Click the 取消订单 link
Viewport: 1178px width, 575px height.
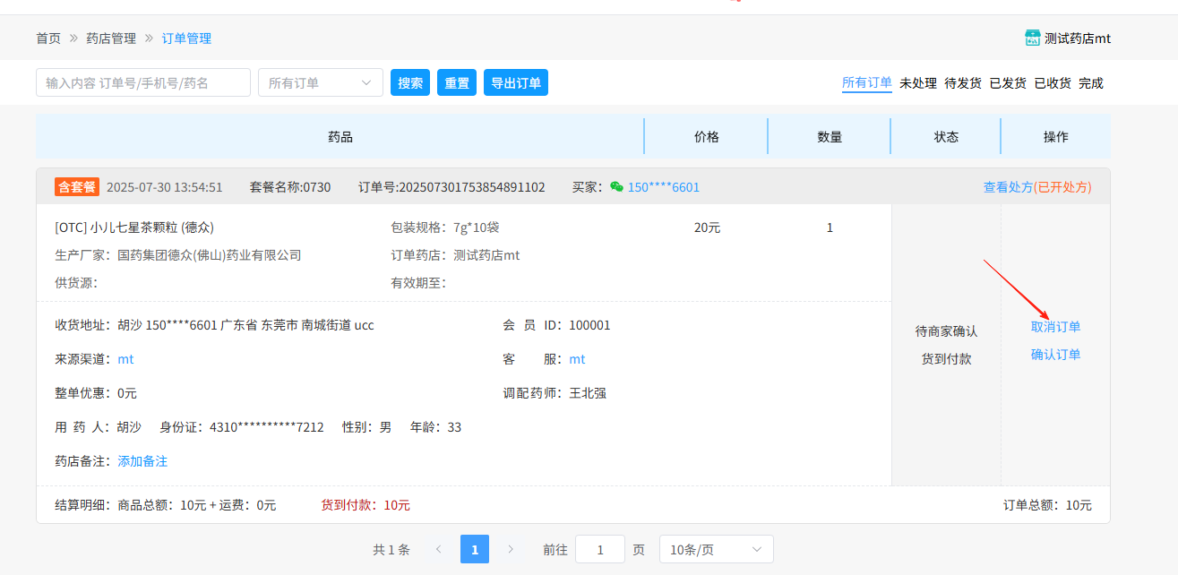[x=1055, y=327]
